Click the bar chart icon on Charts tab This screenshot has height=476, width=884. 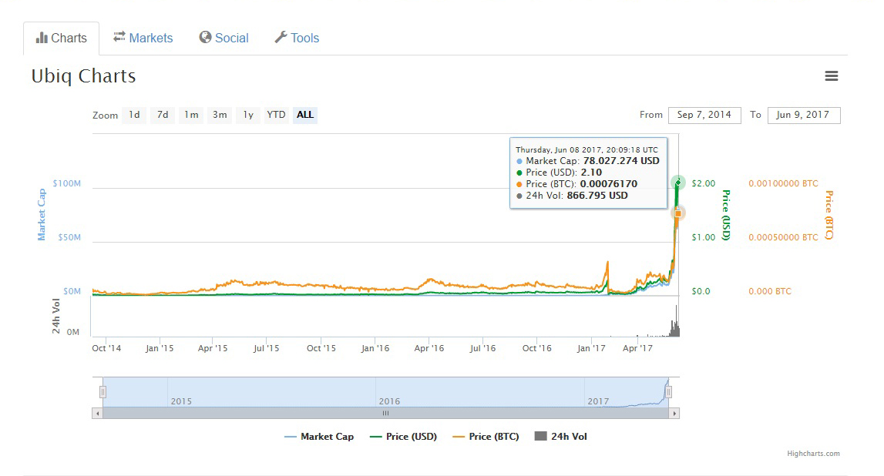click(x=42, y=38)
